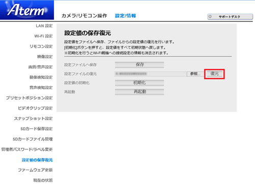This screenshot has width=255, height=186.
Task: Click the 設定値の保存復元 heading
Action: (88, 33)
